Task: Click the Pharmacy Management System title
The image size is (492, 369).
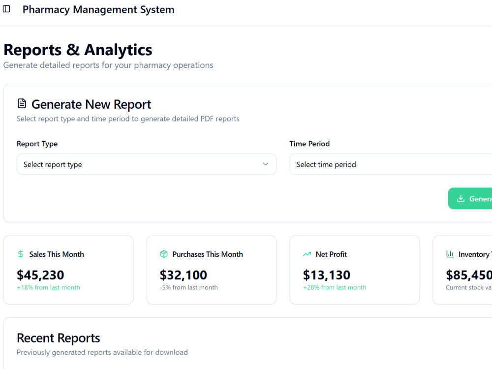Action: click(x=98, y=9)
